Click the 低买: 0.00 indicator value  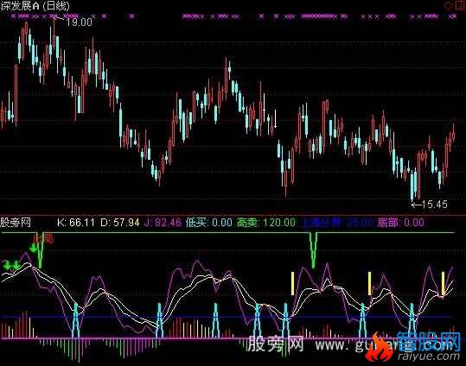[209, 223]
